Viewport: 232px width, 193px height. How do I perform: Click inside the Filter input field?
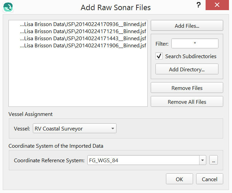[x=194, y=44]
